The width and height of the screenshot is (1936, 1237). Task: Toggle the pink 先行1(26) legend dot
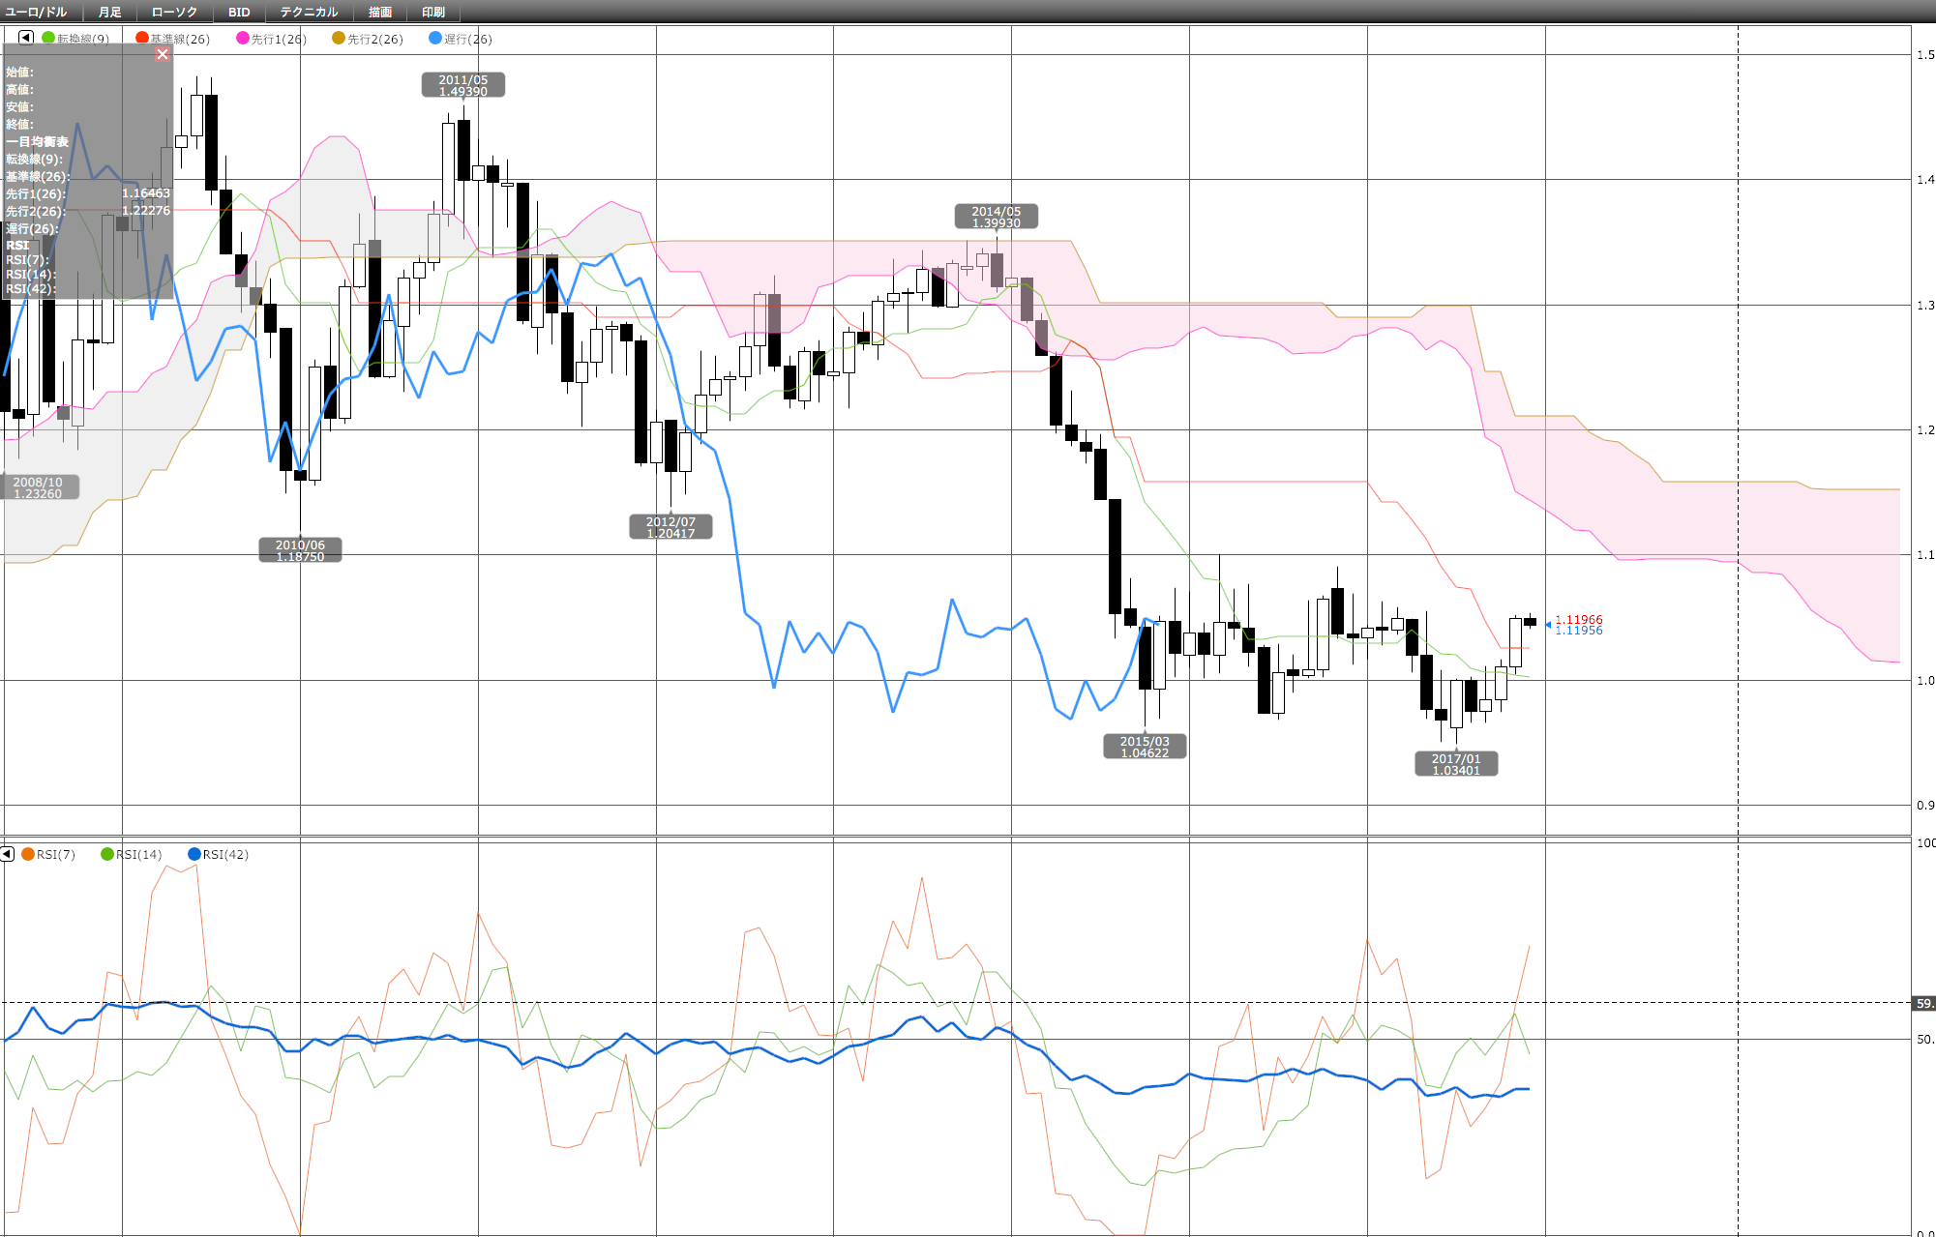click(243, 38)
